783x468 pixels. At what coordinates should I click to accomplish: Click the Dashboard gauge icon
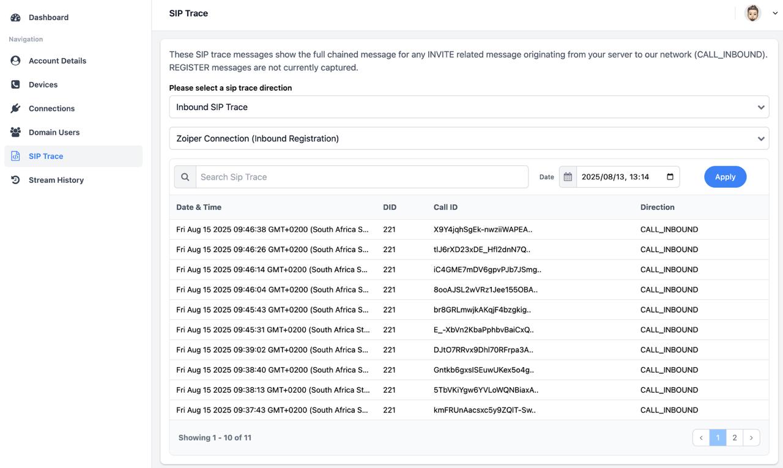[x=15, y=18]
